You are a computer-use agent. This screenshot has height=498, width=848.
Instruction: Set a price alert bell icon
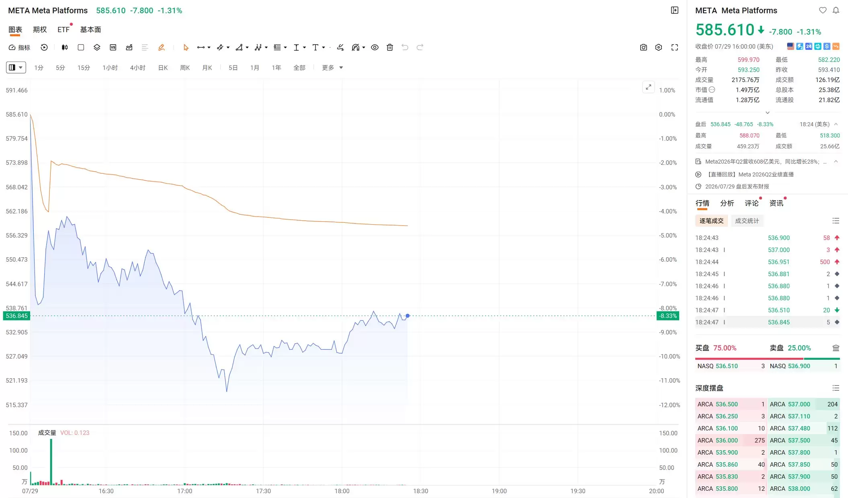(836, 10)
